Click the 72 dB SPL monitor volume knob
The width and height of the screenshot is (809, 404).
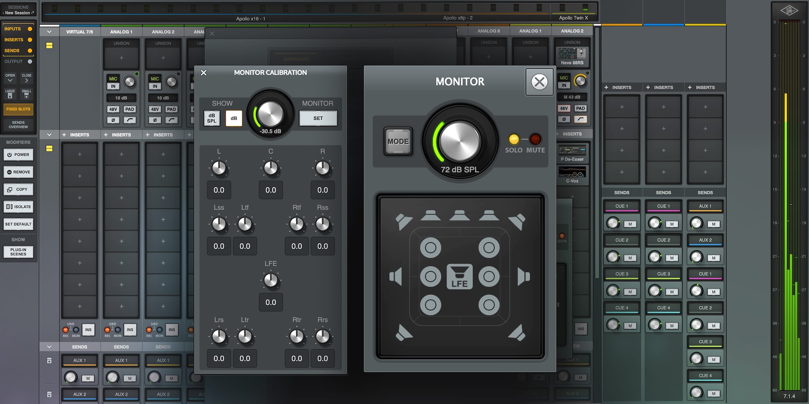[460, 141]
